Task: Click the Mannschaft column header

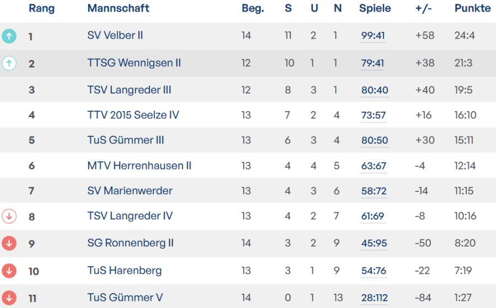Action: tap(118, 8)
